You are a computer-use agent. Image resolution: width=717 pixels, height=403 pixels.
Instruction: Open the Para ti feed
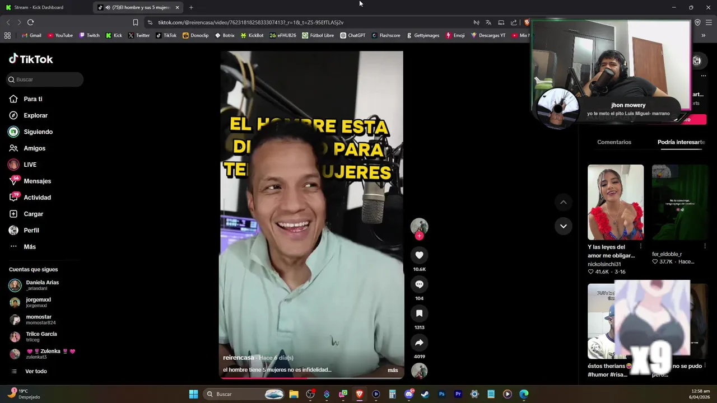pyautogui.click(x=32, y=99)
